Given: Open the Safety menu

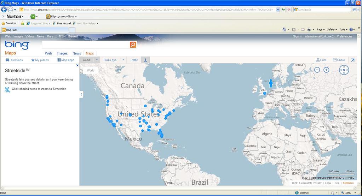Looking at the screenshot, I should 332,29.
